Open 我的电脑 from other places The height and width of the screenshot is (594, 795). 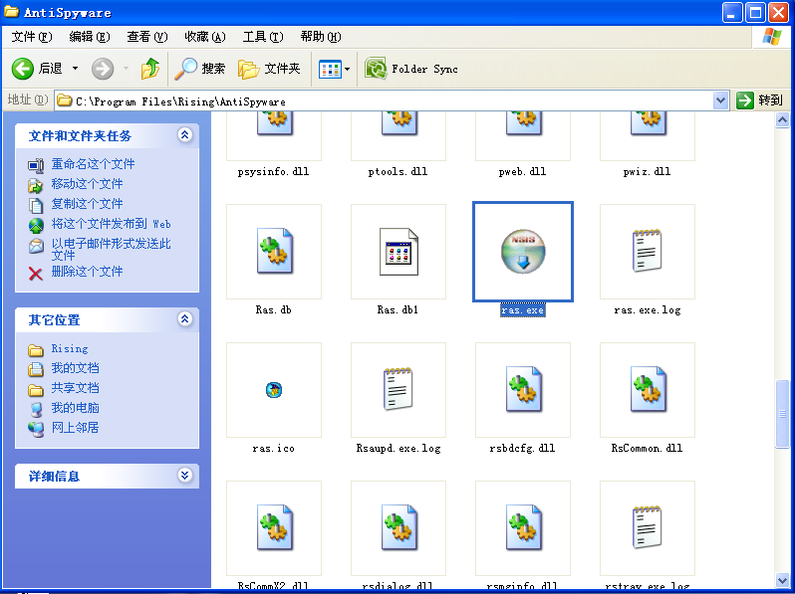tap(75, 408)
